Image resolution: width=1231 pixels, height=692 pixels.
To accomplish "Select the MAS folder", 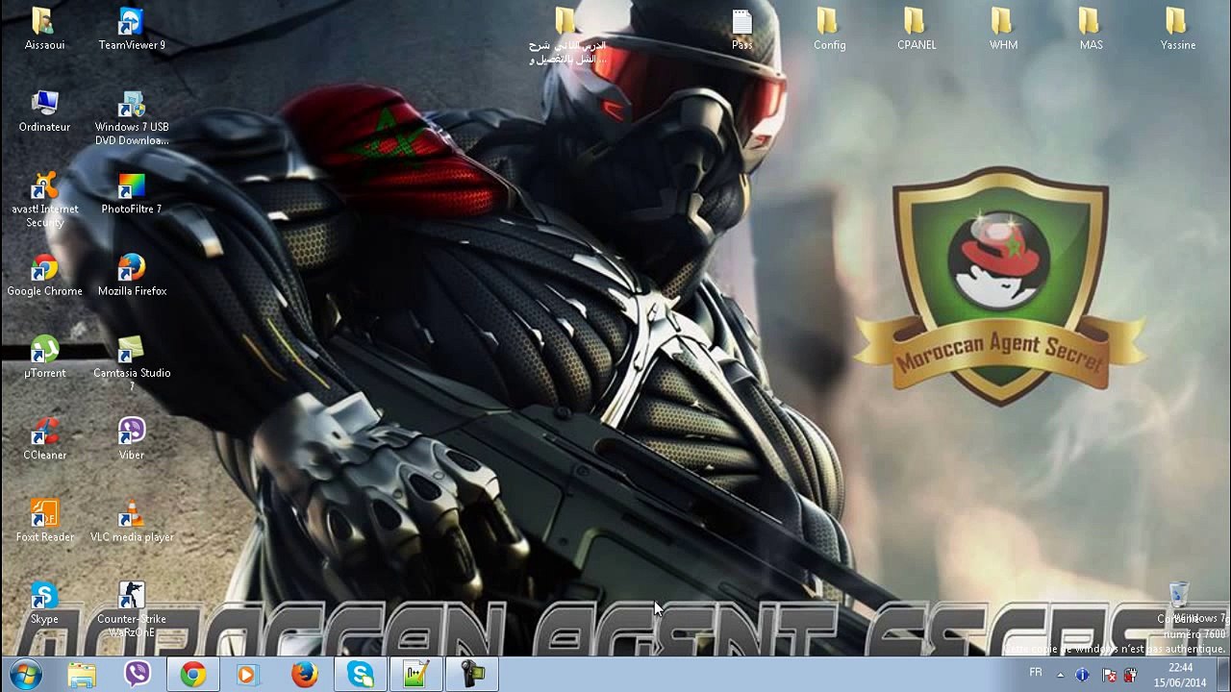I will 1091,29.
